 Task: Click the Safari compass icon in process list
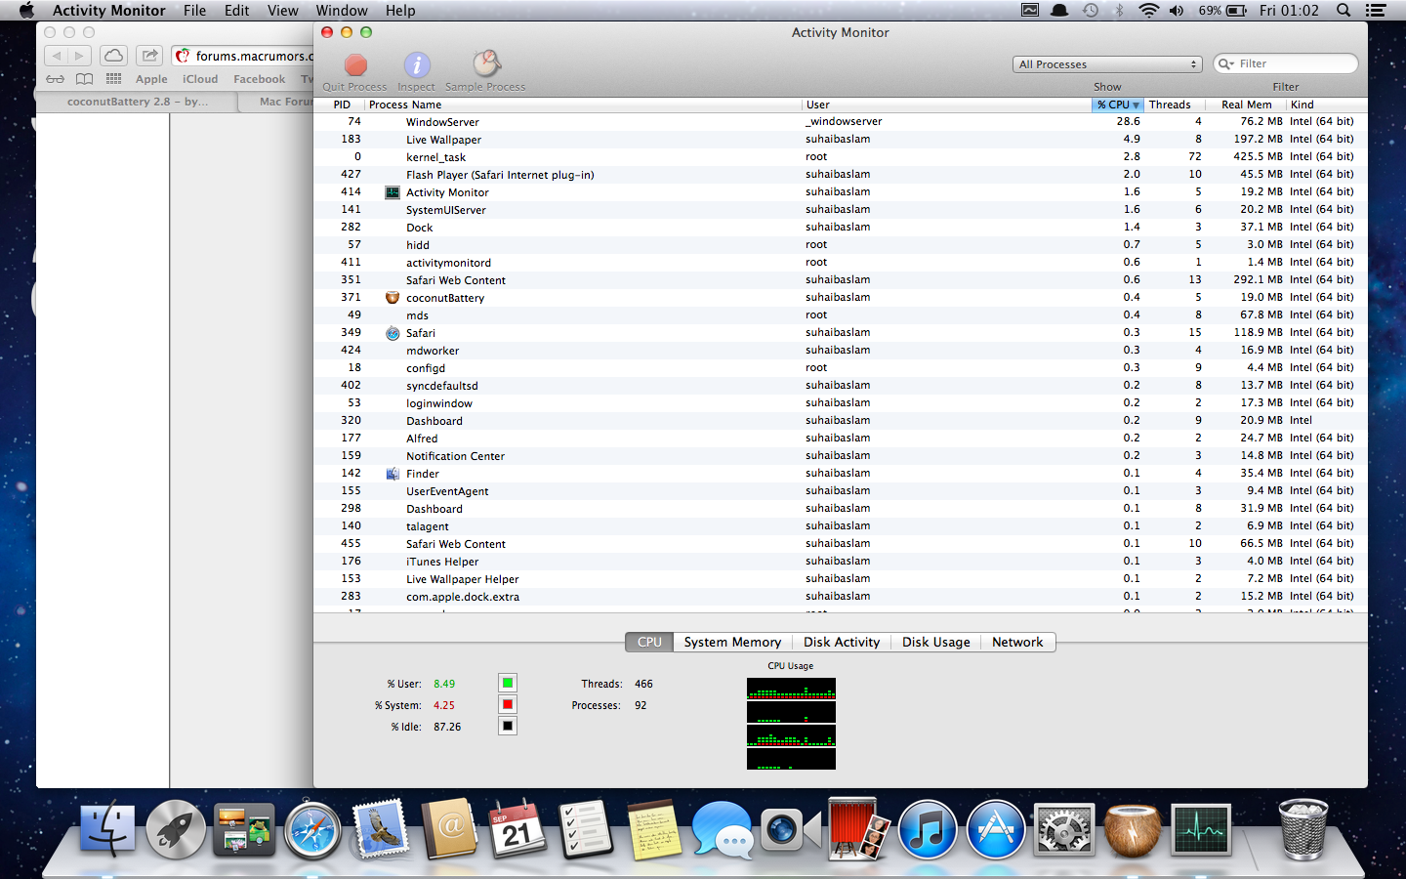[x=393, y=333]
